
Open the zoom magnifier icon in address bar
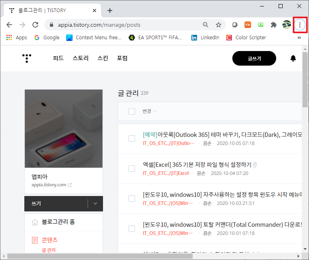click(205, 25)
